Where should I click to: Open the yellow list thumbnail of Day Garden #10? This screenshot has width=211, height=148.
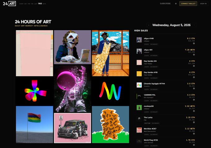pos(139,74)
